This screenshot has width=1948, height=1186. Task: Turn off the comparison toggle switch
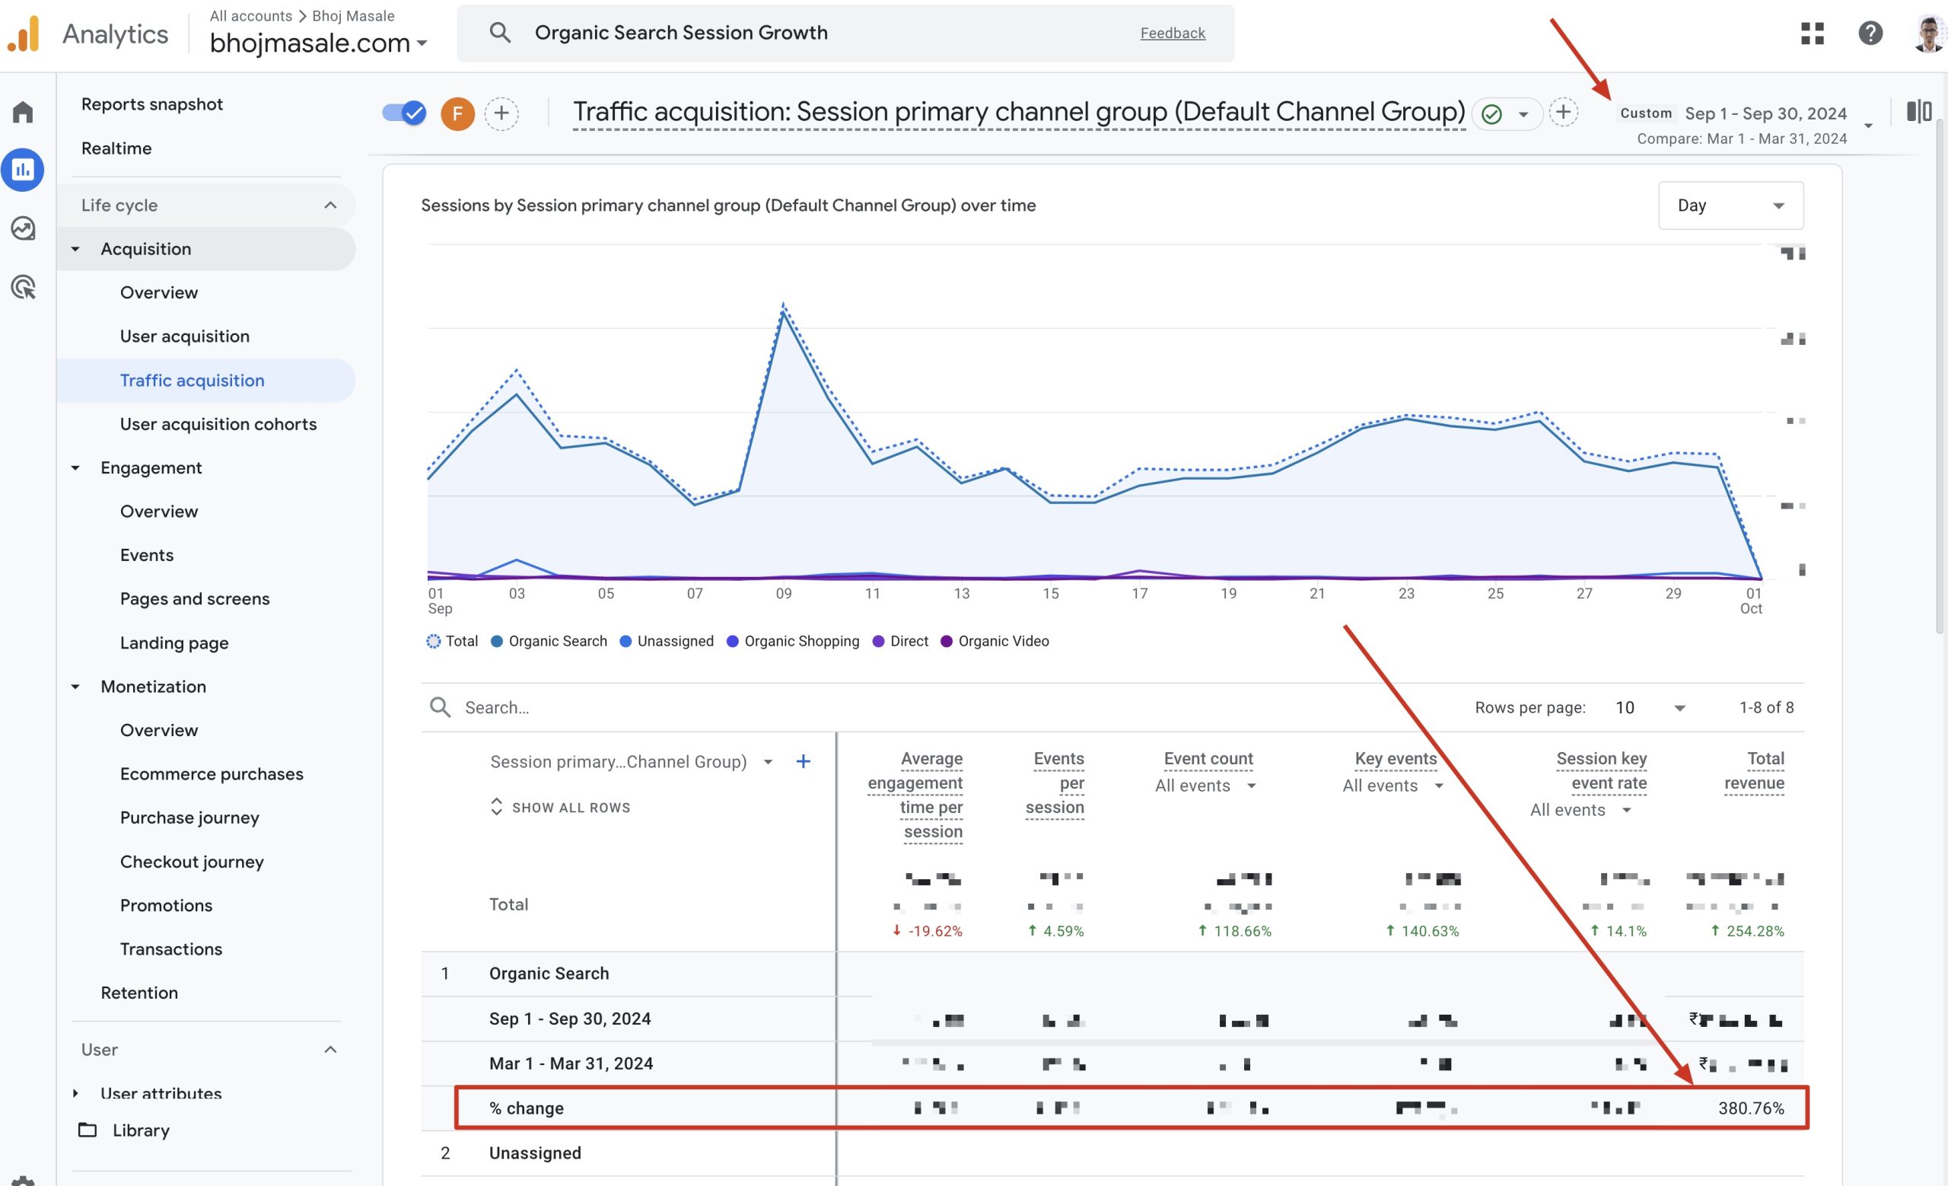[x=403, y=113]
